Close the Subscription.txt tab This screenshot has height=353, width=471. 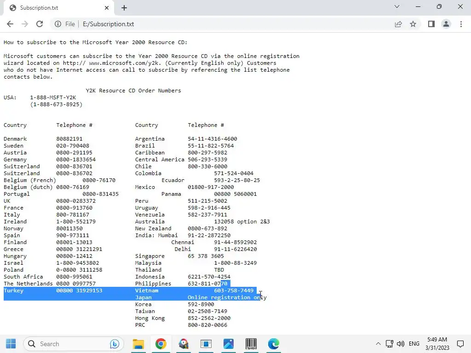107,8
